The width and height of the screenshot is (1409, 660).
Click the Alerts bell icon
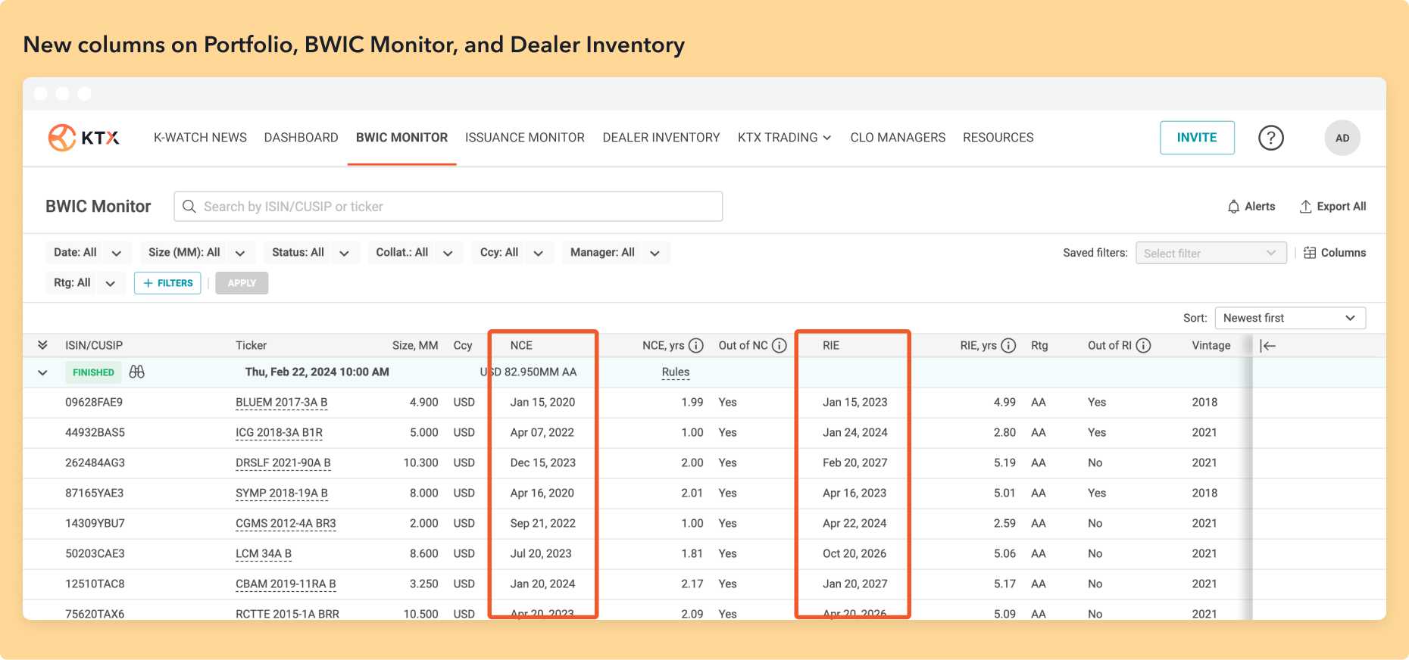coord(1234,207)
